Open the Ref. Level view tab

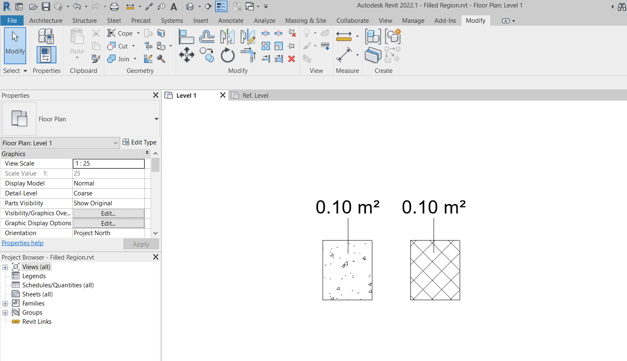(x=255, y=95)
